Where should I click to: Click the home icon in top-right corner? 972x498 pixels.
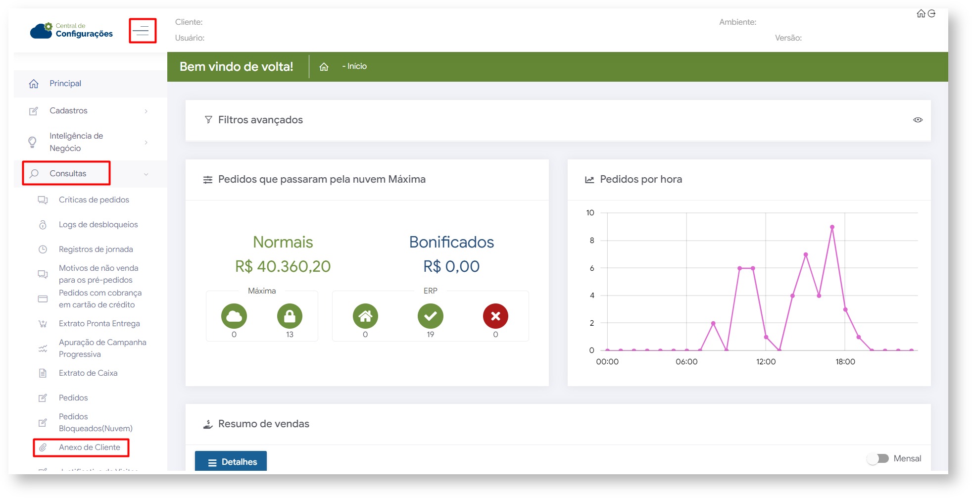921,14
